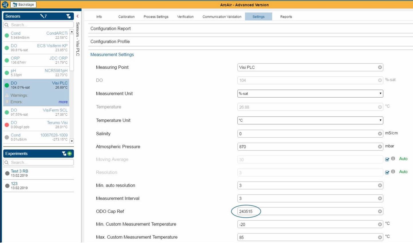
Task: Click the red status dot of Terumo Visi
Action: click(x=7, y=125)
